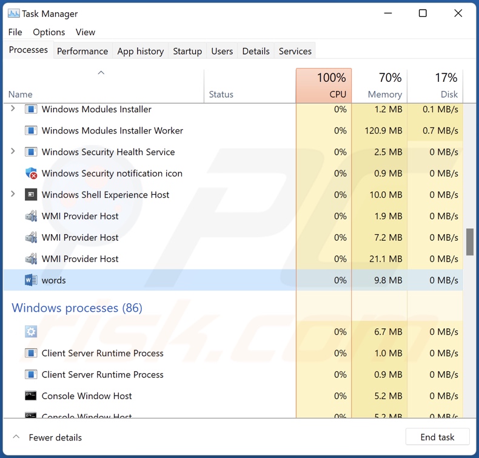479x458 pixels.
Task: Select the words process row name
Action: 54,280
